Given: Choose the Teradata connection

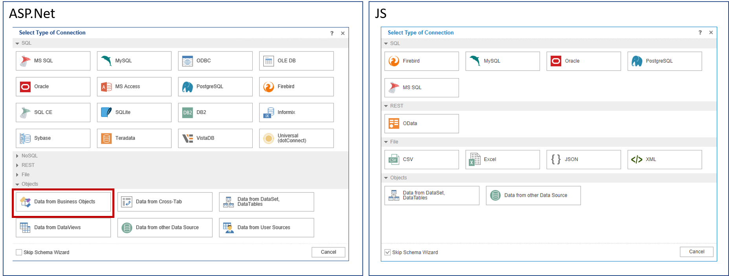Looking at the screenshot, I should tap(134, 138).
